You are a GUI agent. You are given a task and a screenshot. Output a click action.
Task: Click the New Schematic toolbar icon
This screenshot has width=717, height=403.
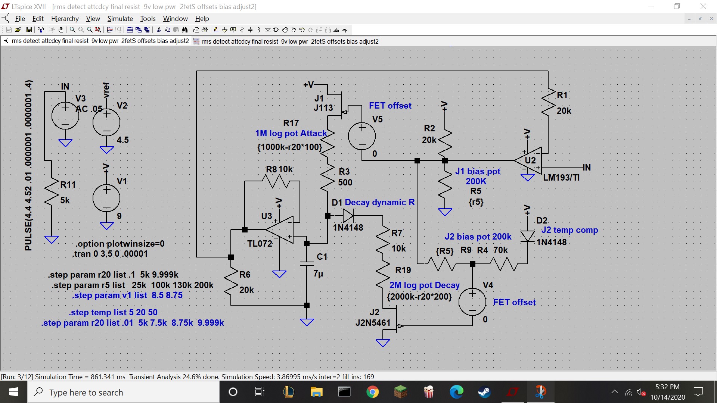point(9,30)
